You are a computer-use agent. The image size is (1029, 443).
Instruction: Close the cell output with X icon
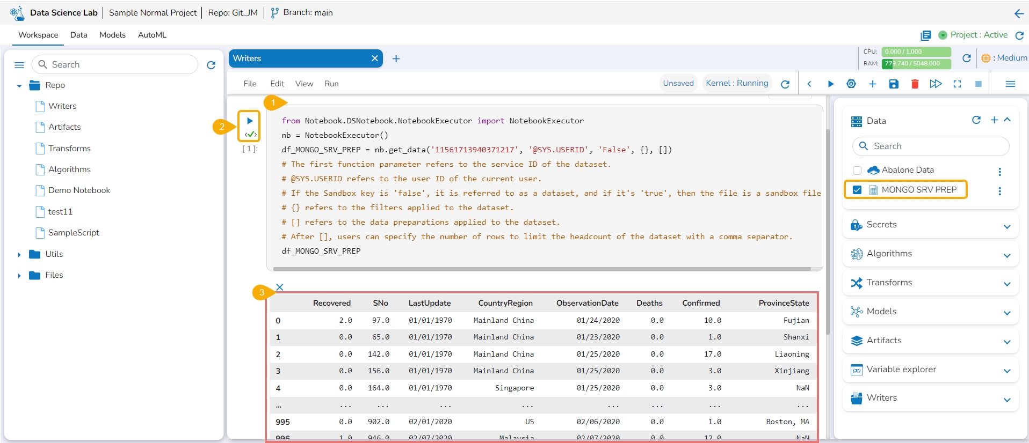click(x=280, y=287)
